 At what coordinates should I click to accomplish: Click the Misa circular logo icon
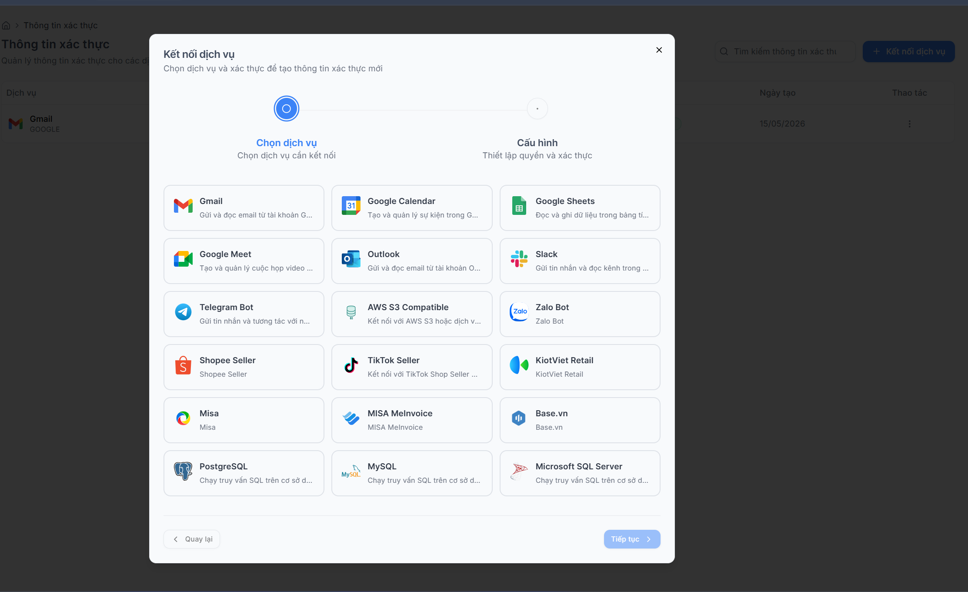(x=183, y=418)
